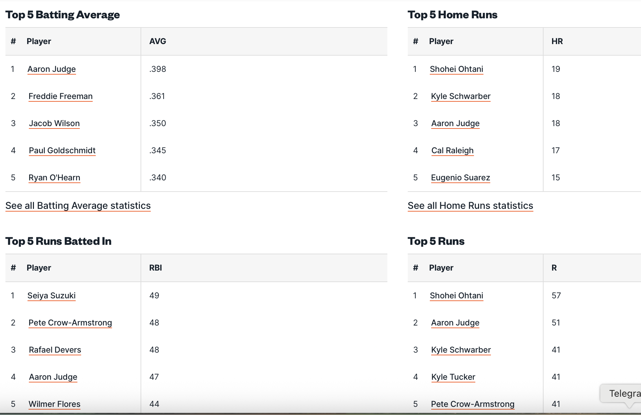Open the Cal Raleigh player link
The width and height of the screenshot is (641, 415).
[x=452, y=151]
